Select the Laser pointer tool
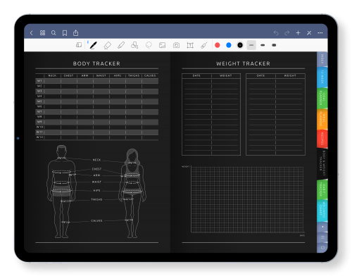This screenshot has width=352, height=276. pyautogui.click(x=204, y=45)
